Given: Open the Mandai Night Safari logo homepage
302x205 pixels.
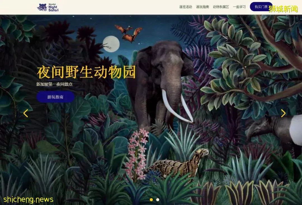Looking at the screenshot, I should 48,7.
